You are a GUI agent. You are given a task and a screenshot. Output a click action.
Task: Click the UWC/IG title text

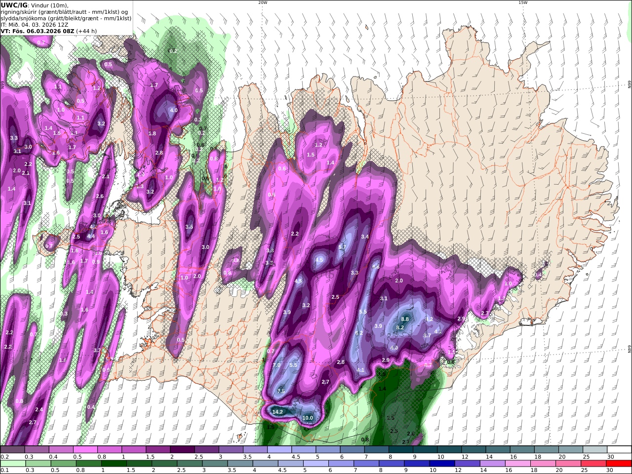14,5
